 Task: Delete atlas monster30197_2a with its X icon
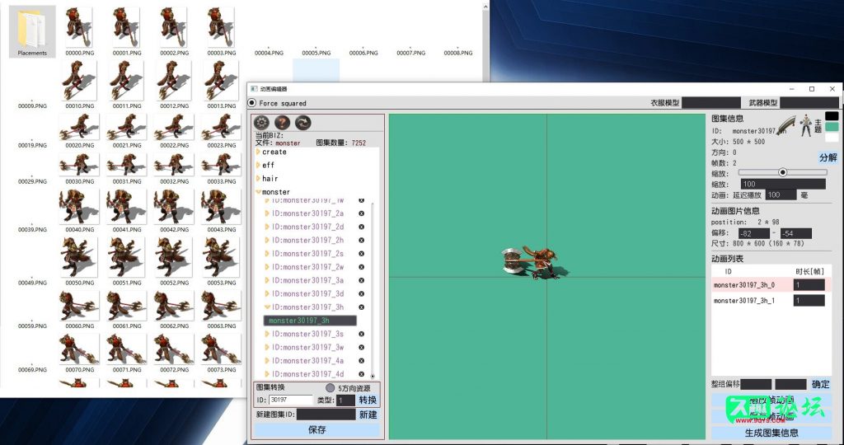click(361, 213)
